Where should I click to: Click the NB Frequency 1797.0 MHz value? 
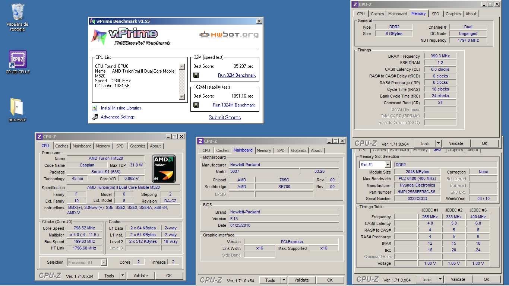click(468, 40)
